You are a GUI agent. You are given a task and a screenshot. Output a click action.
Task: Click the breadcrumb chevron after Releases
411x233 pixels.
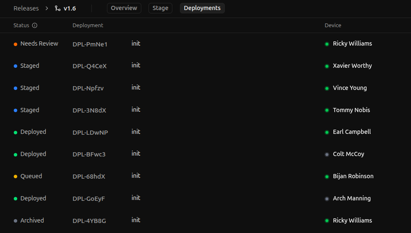(47, 8)
